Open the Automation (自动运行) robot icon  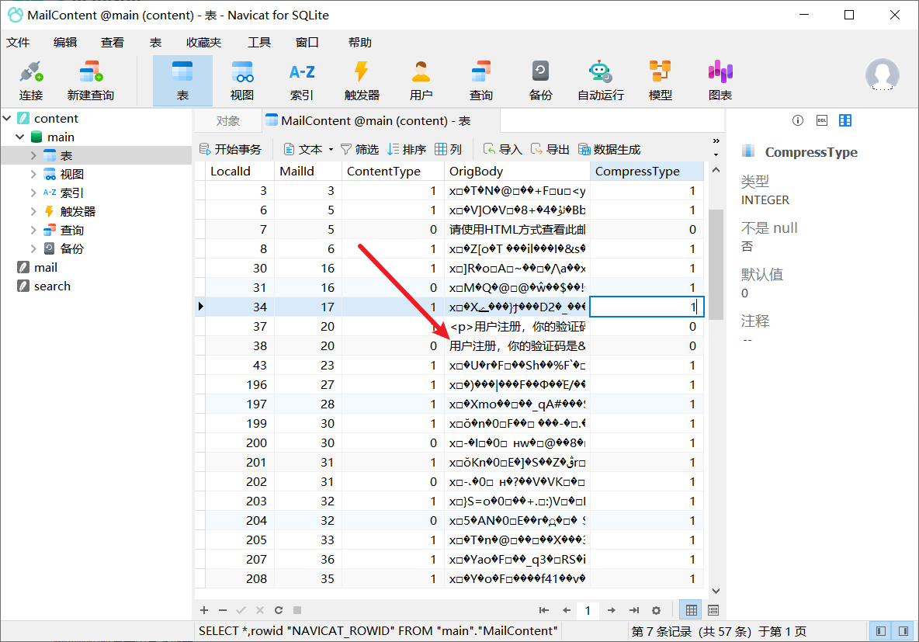600,80
